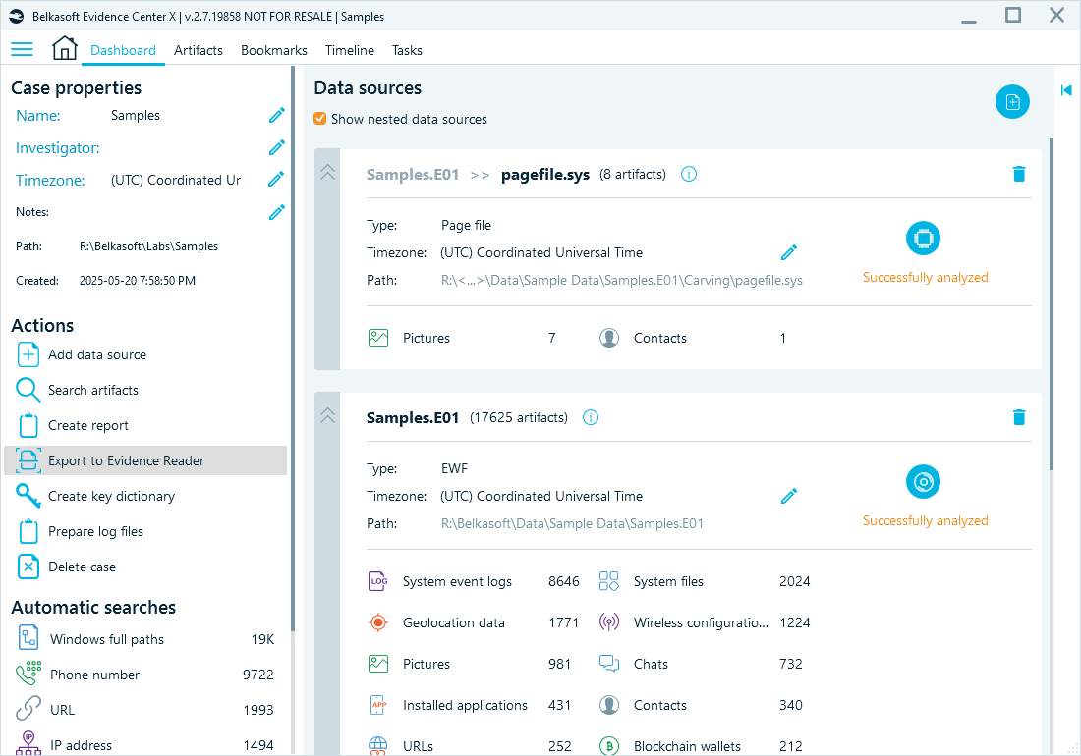Collapse the right side panel arrow
This screenshot has width=1081, height=756.
pos(1066,90)
